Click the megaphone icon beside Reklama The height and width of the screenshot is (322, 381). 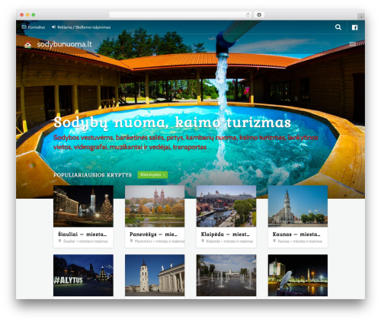53,27
